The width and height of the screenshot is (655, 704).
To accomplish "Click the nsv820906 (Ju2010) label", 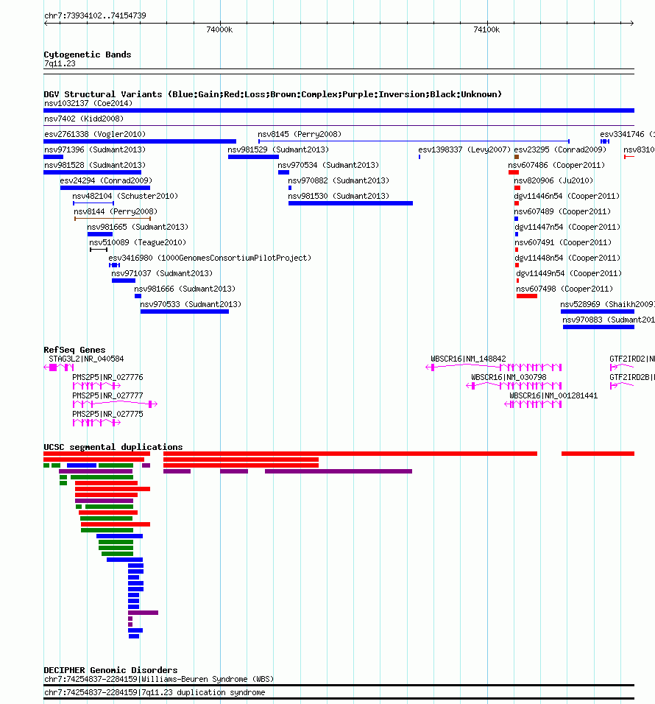I will pyautogui.click(x=553, y=180).
